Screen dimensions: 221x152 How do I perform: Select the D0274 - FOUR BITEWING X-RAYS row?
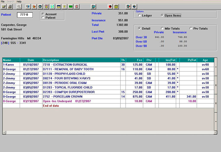[x=108, y=78]
